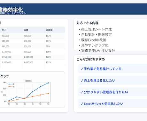Image resolution: width=147 pixels, height=121 pixels.
Task: Select the 売上 column header
Action: (x=4, y=30)
